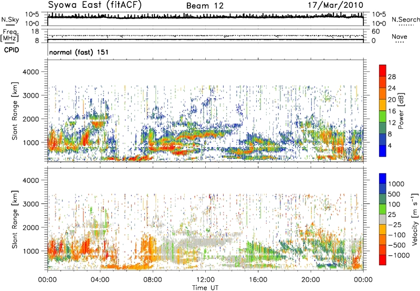420x291 pixels.
Task: Click the velocity panel 'Slant Range [km]' label
Action: (x=15, y=219)
